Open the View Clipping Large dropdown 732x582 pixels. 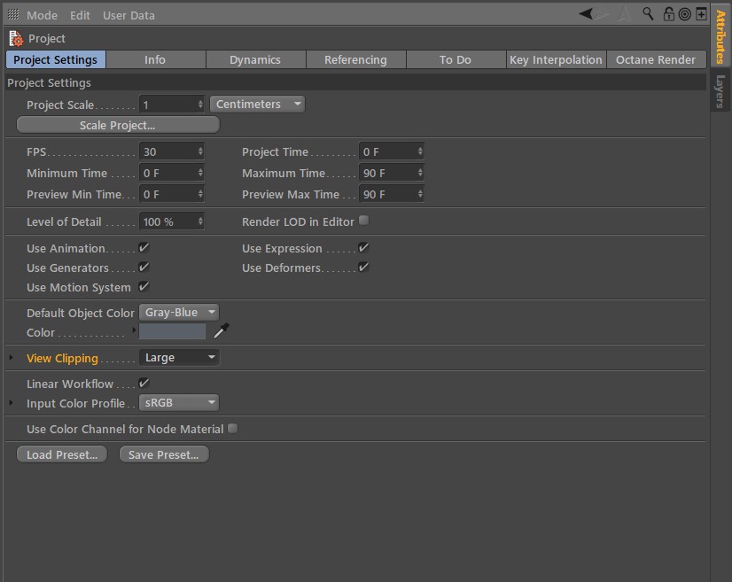(x=179, y=358)
